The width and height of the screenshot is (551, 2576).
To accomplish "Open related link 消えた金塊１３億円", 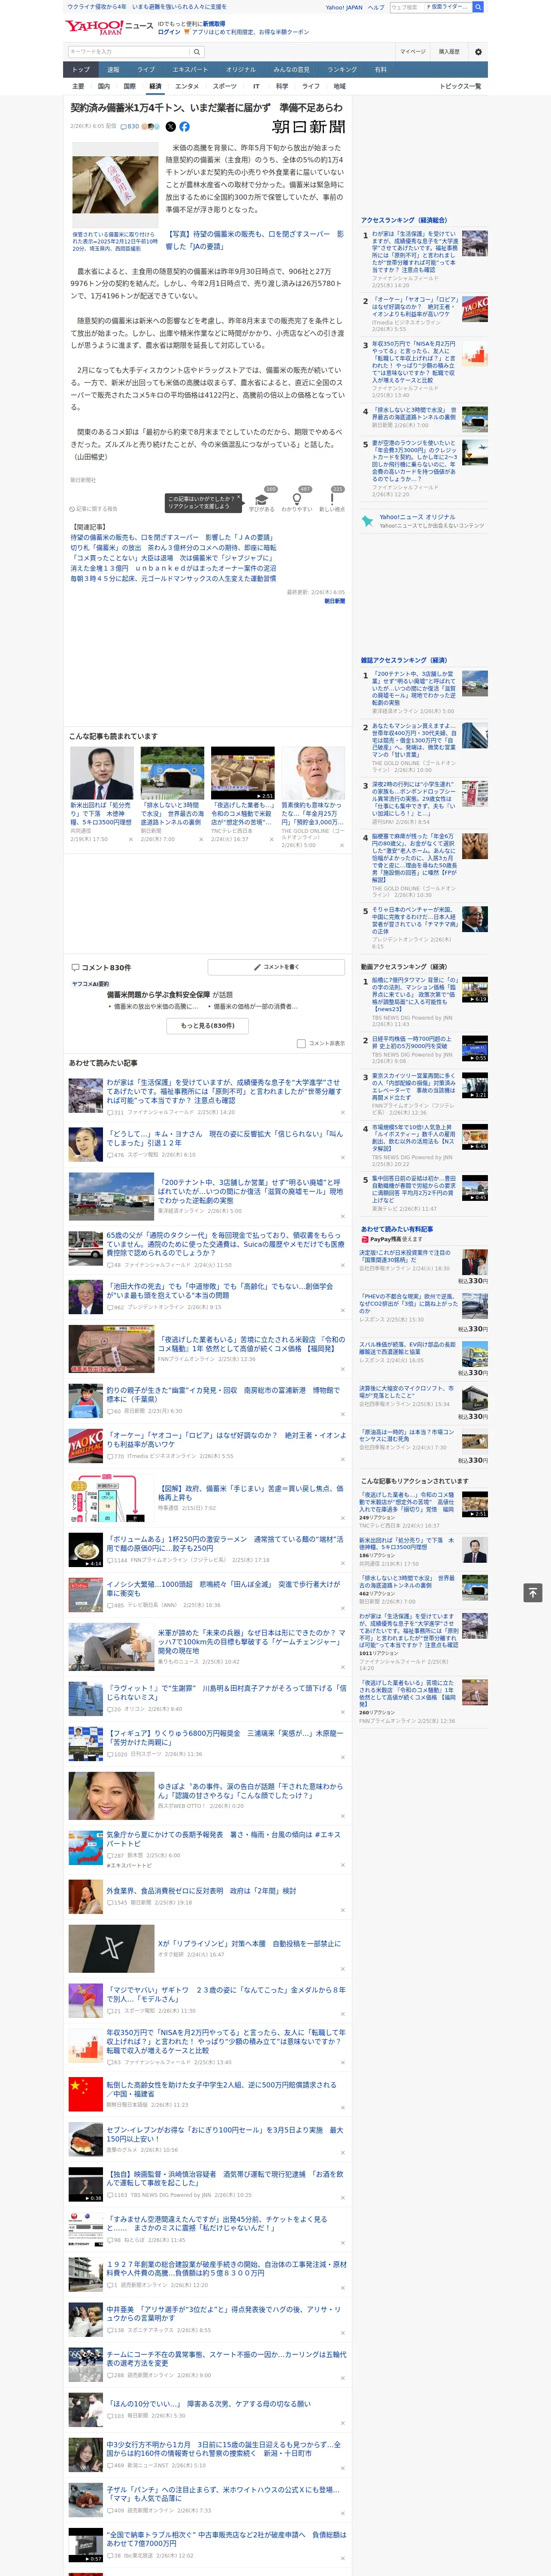I will (173, 568).
